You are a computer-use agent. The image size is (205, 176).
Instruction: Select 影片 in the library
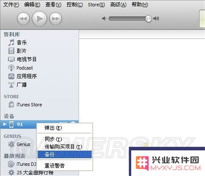(x=22, y=51)
